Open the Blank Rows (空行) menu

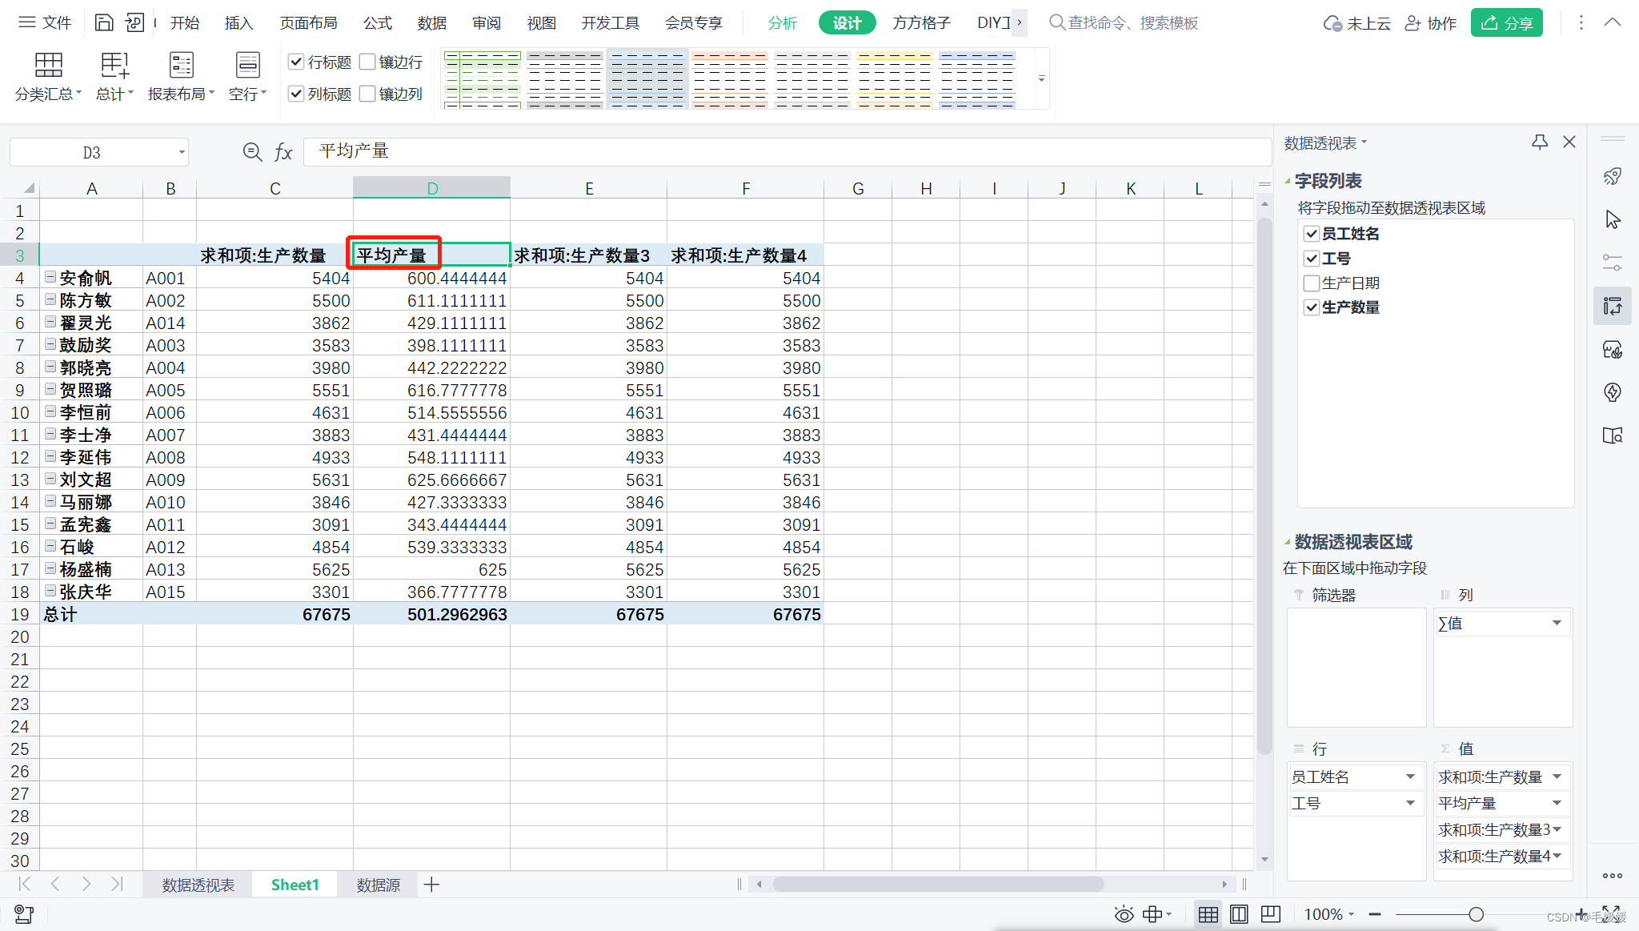pyautogui.click(x=247, y=77)
